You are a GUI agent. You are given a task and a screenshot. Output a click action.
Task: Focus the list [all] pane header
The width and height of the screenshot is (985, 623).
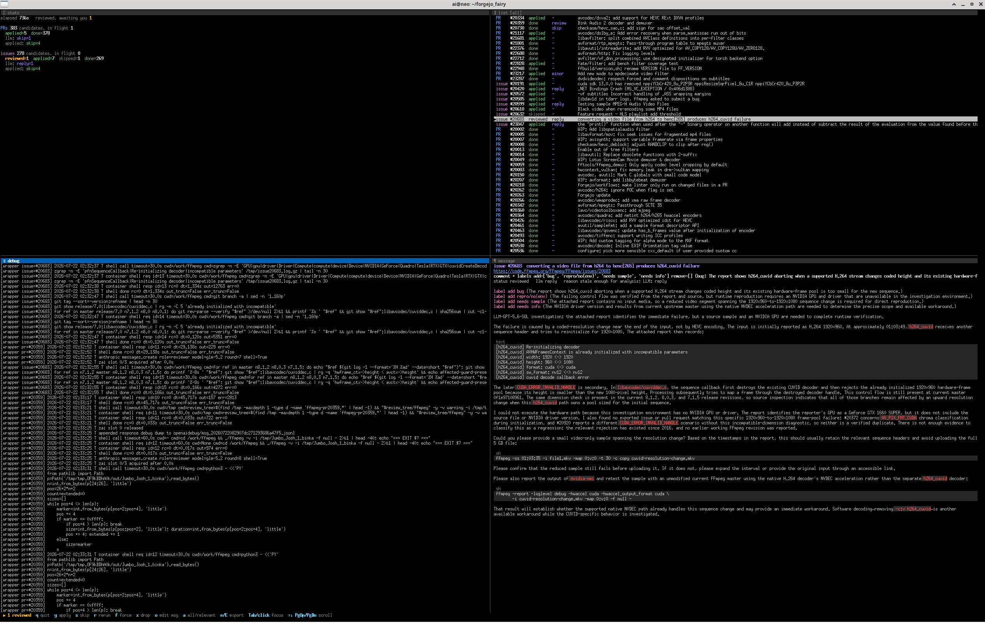point(735,13)
